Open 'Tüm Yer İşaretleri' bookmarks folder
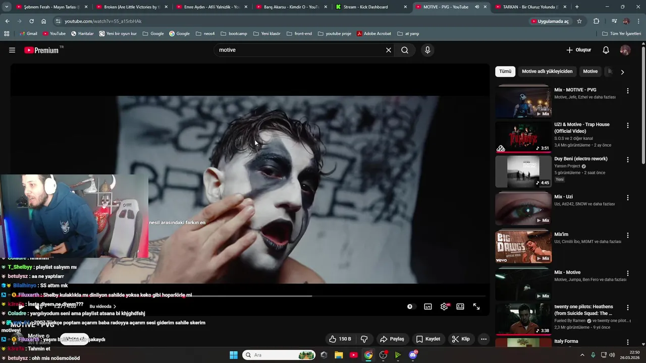Image resolution: width=646 pixels, height=363 pixels. pos(622,34)
